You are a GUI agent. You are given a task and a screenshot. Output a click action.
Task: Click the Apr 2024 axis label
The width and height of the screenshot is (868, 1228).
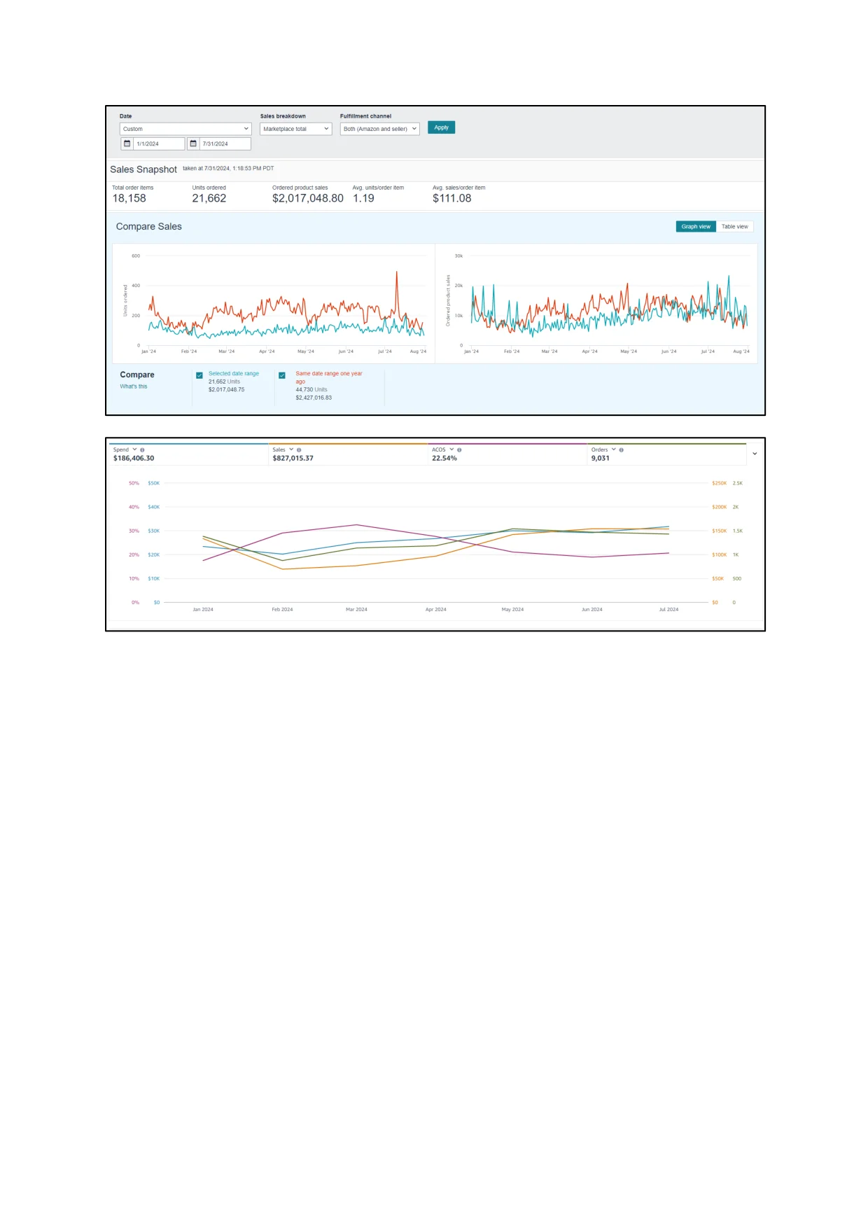[436, 610]
